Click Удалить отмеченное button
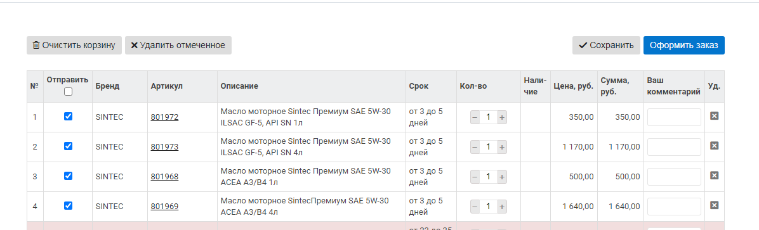 178,46
